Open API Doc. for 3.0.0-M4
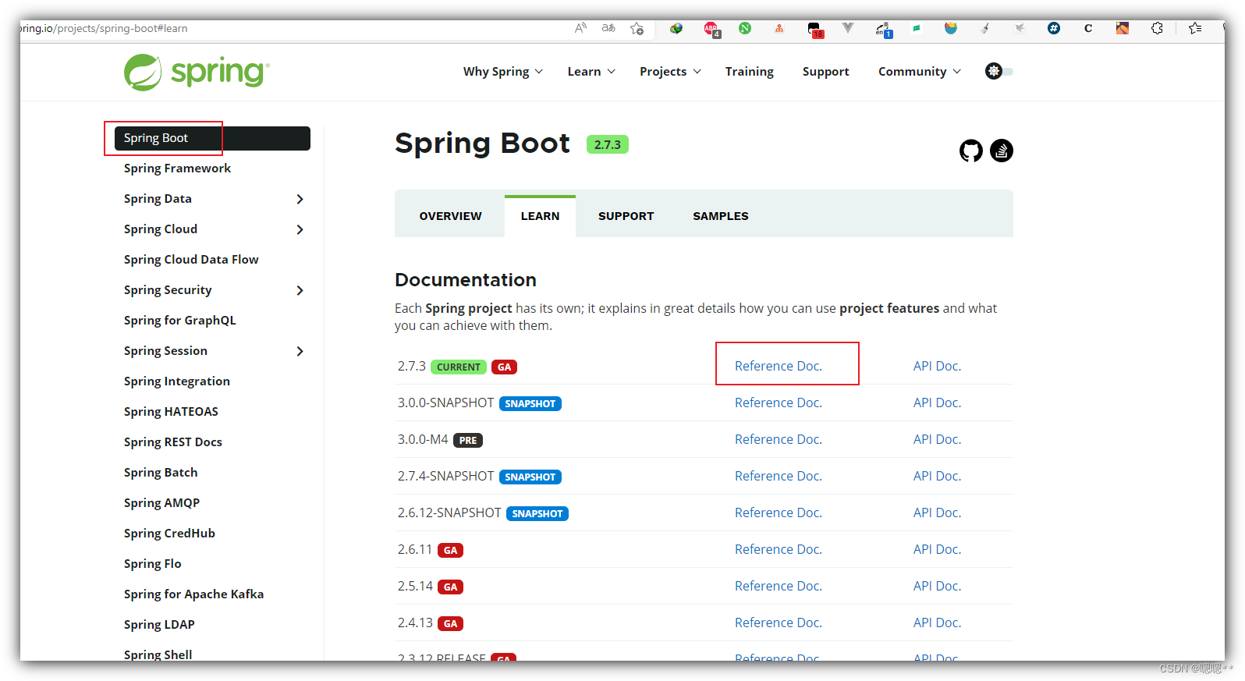 (x=937, y=439)
